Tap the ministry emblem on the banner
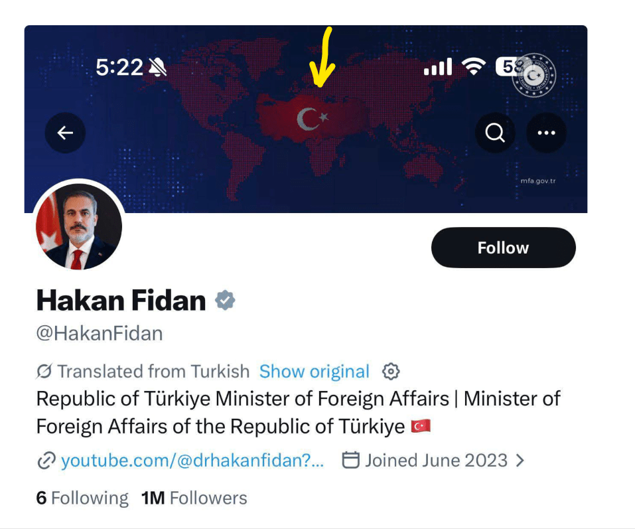 click(534, 75)
